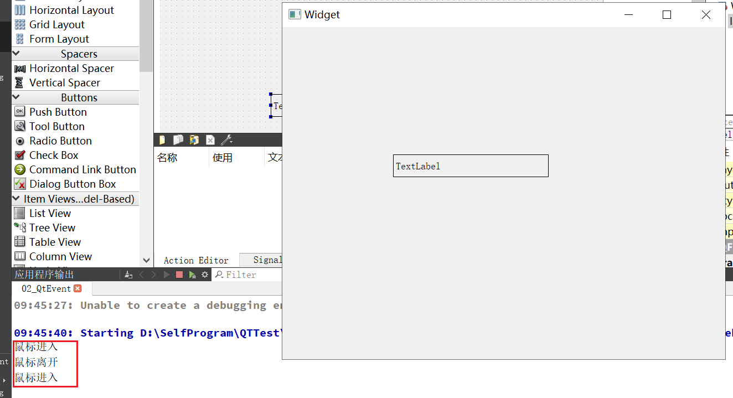Clear application output with broom icon
This screenshot has width=733, height=398.
pyautogui.click(x=128, y=275)
